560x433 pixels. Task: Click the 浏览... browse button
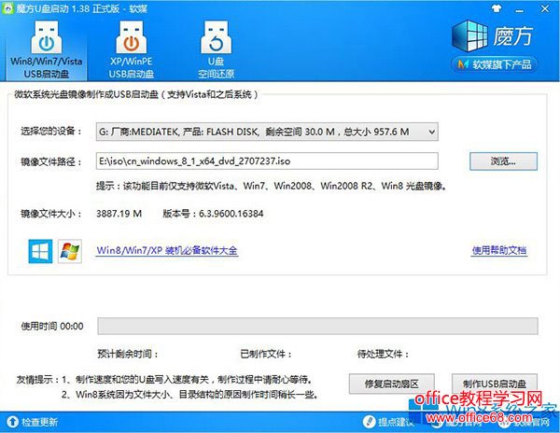[503, 161]
